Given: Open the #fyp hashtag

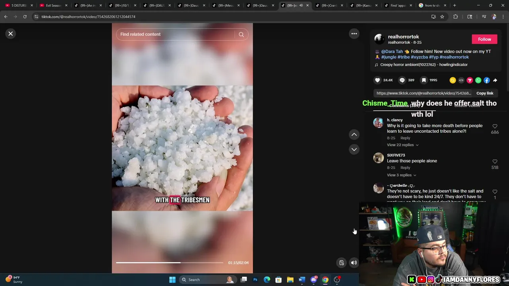Looking at the screenshot, I should [433, 57].
